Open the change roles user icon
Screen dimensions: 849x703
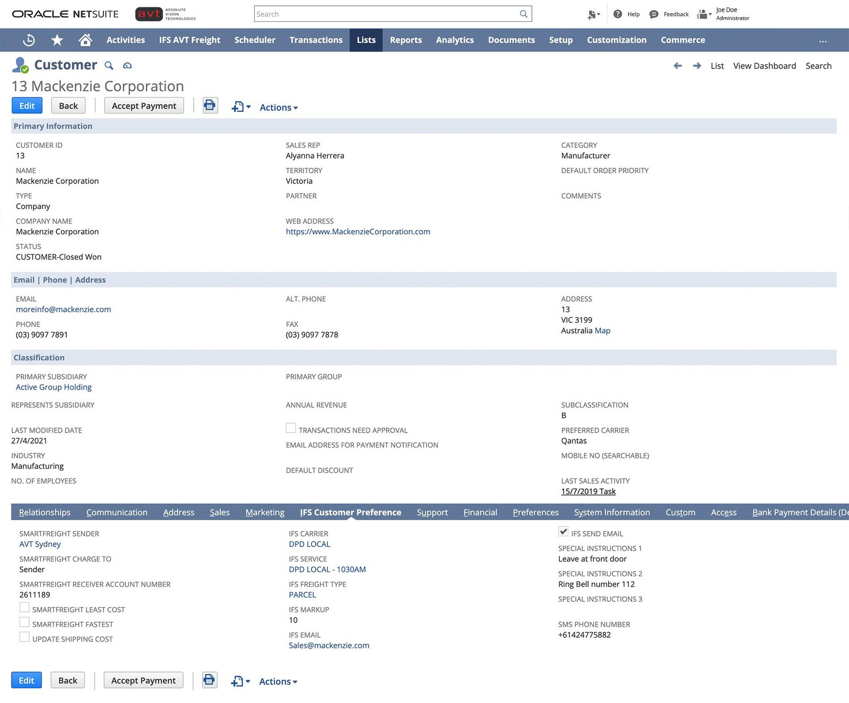coord(704,14)
